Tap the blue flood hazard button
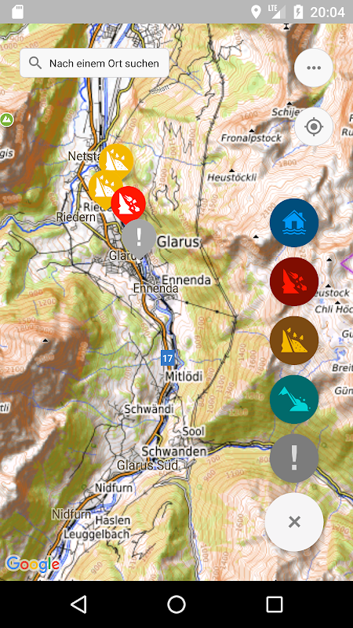Image resolution: width=353 pixels, height=628 pixels. 294,223
